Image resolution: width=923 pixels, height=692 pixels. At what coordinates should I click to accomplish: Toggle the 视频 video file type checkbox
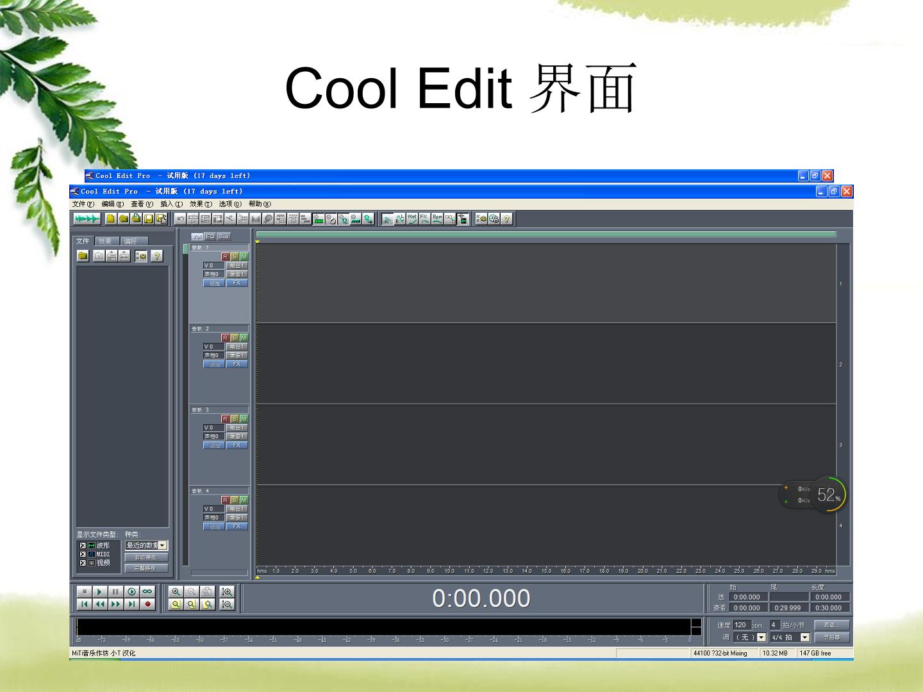point(83,563)
